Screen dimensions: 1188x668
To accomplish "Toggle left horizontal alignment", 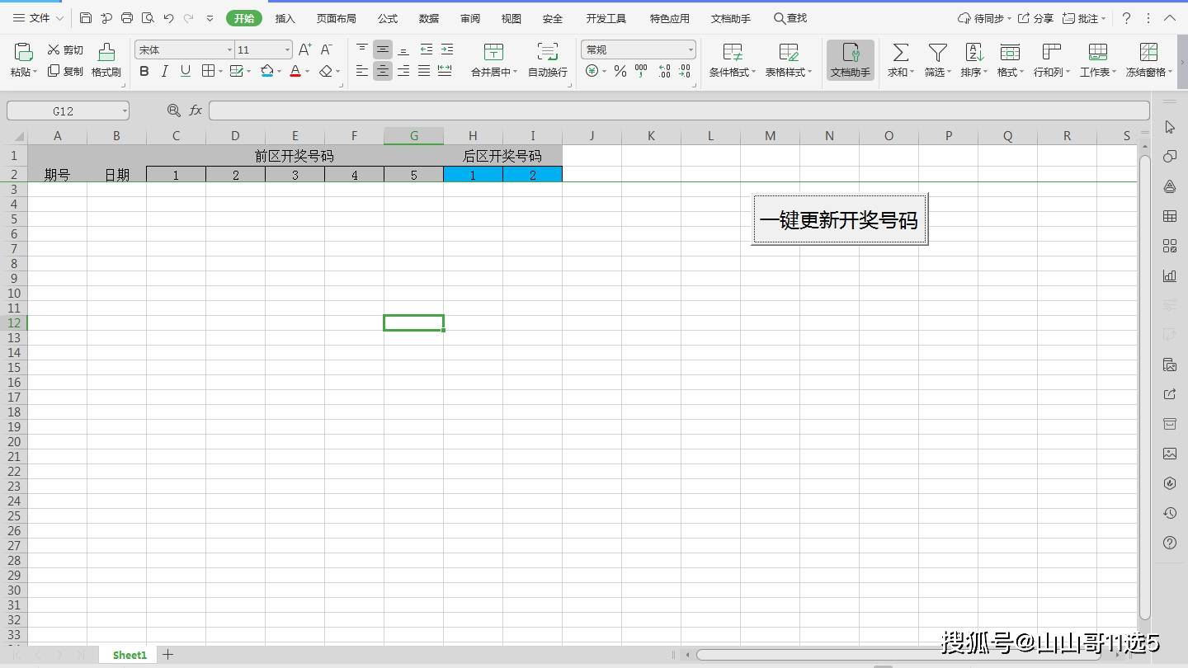I will point(362,71).
